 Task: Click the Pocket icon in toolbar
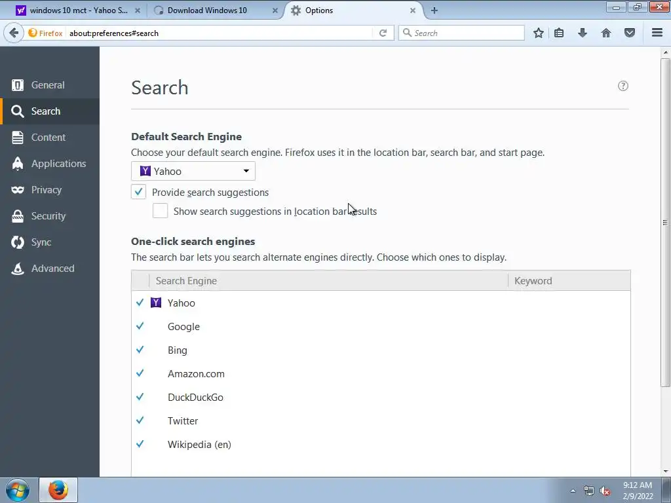tap(630, 33)
